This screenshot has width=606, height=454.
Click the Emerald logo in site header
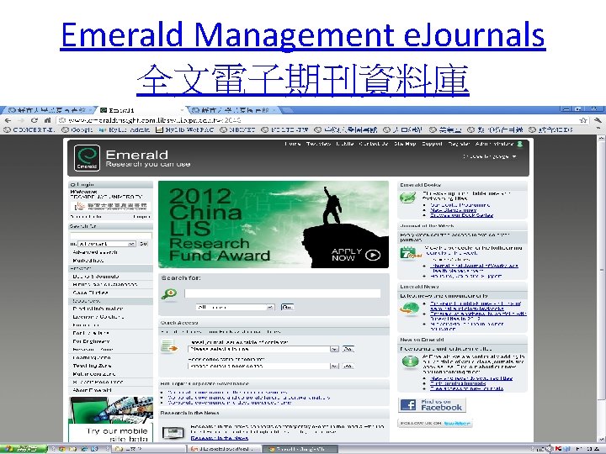coord(87,157)
